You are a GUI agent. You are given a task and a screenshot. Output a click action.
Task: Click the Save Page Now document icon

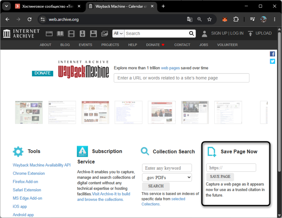pos(212,152)
